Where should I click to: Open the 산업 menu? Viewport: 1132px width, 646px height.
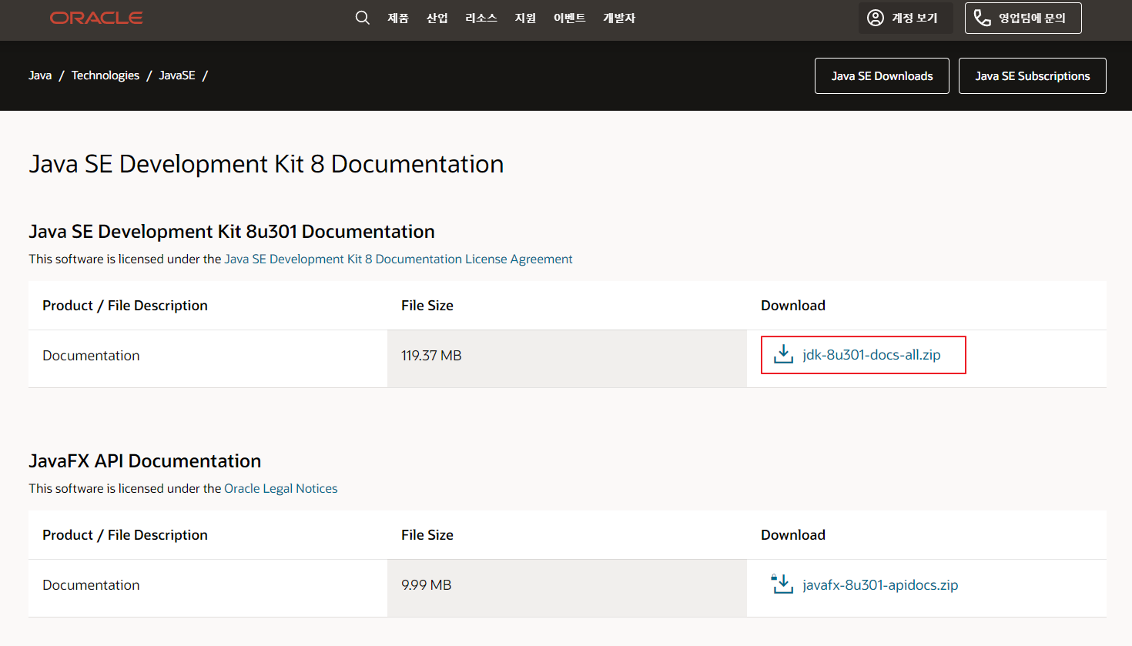437,18
